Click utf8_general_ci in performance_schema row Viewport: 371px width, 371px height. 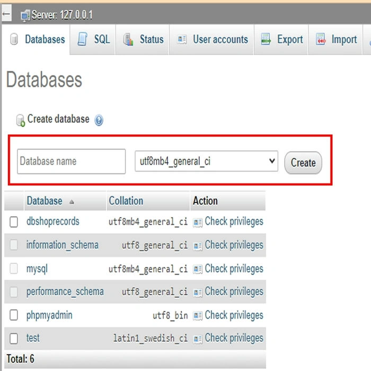click(155, 292)
